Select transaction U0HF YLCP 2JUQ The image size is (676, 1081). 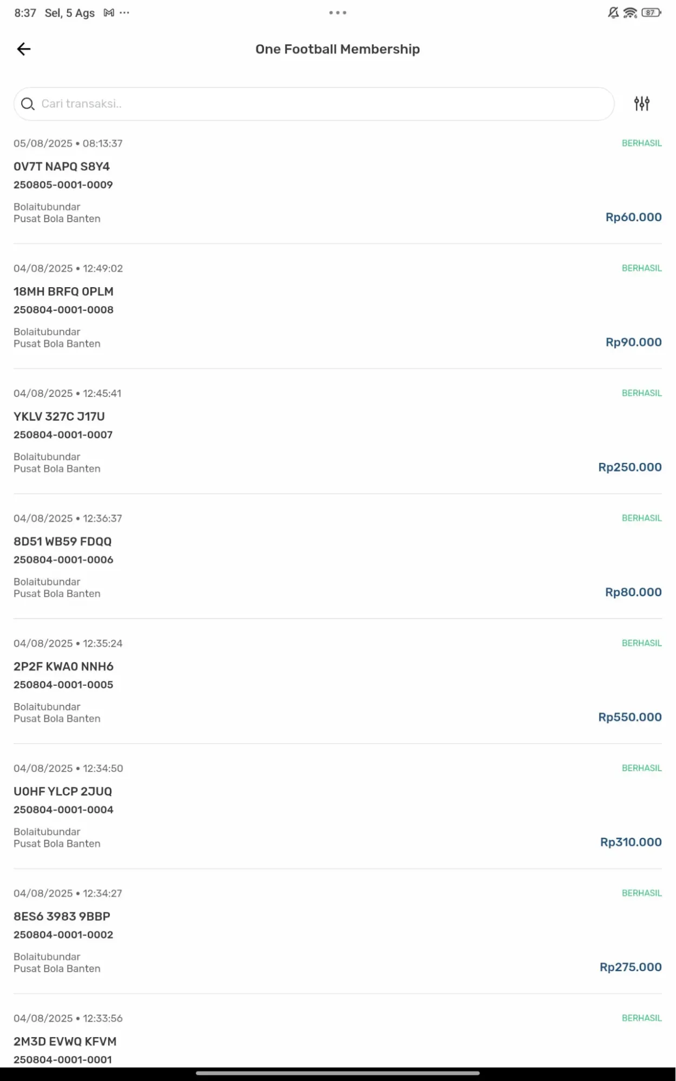[337, 806]
